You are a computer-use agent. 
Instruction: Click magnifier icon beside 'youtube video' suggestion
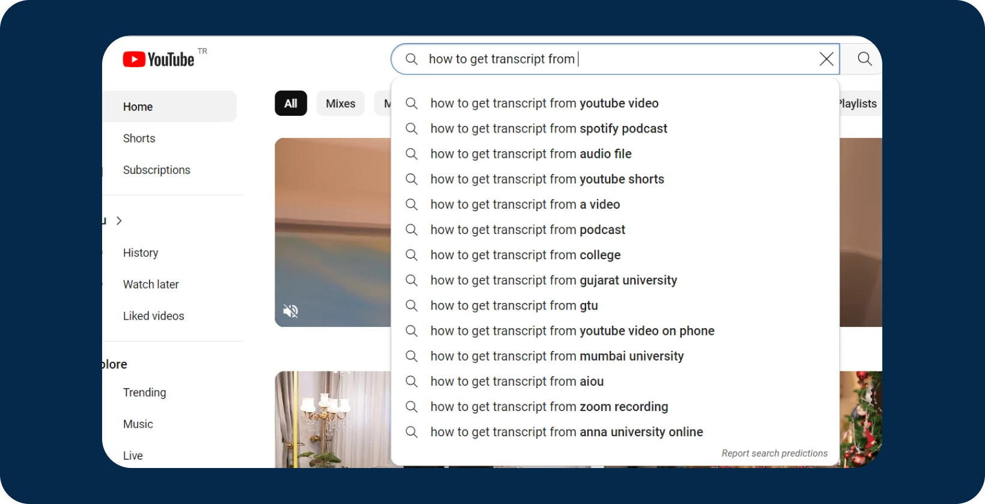pyautogui.click(x=411, y=103)
